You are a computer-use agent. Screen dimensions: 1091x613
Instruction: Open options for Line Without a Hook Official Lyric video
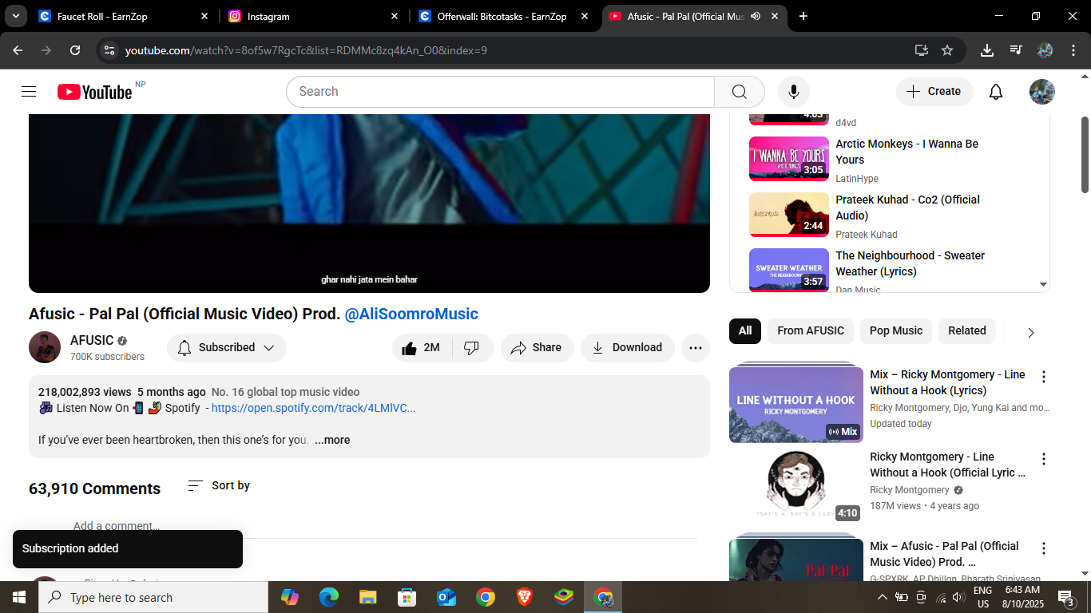click(x=1043, y=459)
